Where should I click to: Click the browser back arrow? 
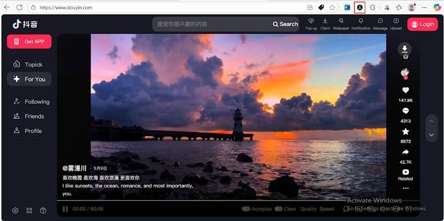tap(7, 7)
